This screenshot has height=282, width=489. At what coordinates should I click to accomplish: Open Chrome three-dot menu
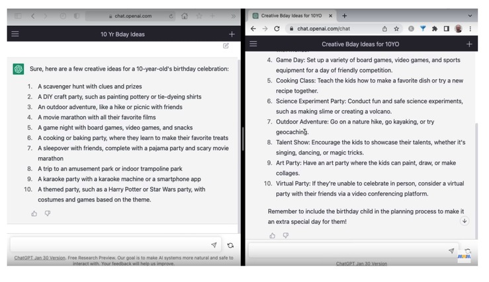(x=470, y=28)
